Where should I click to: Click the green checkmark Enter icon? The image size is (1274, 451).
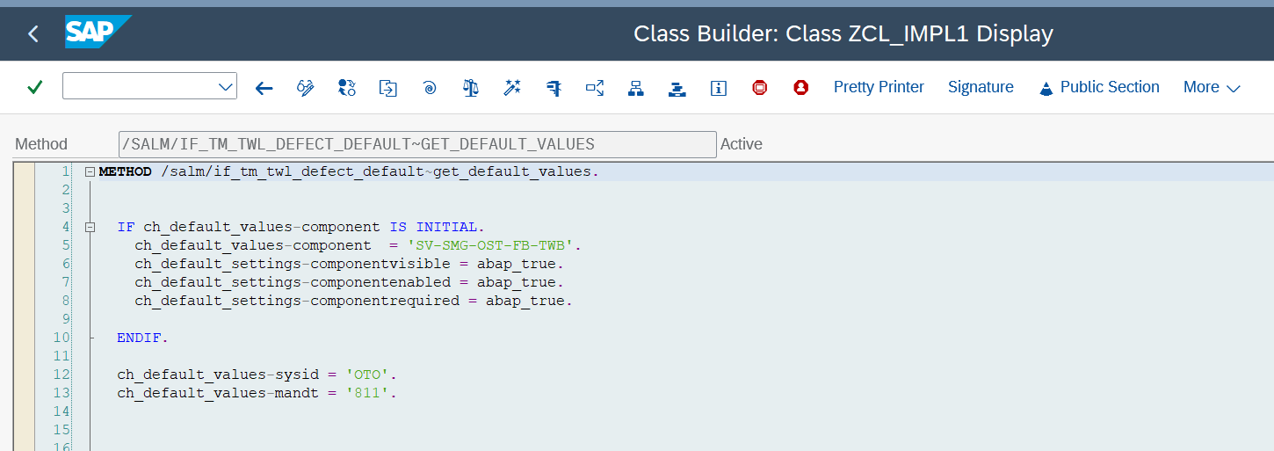point(35,87)
